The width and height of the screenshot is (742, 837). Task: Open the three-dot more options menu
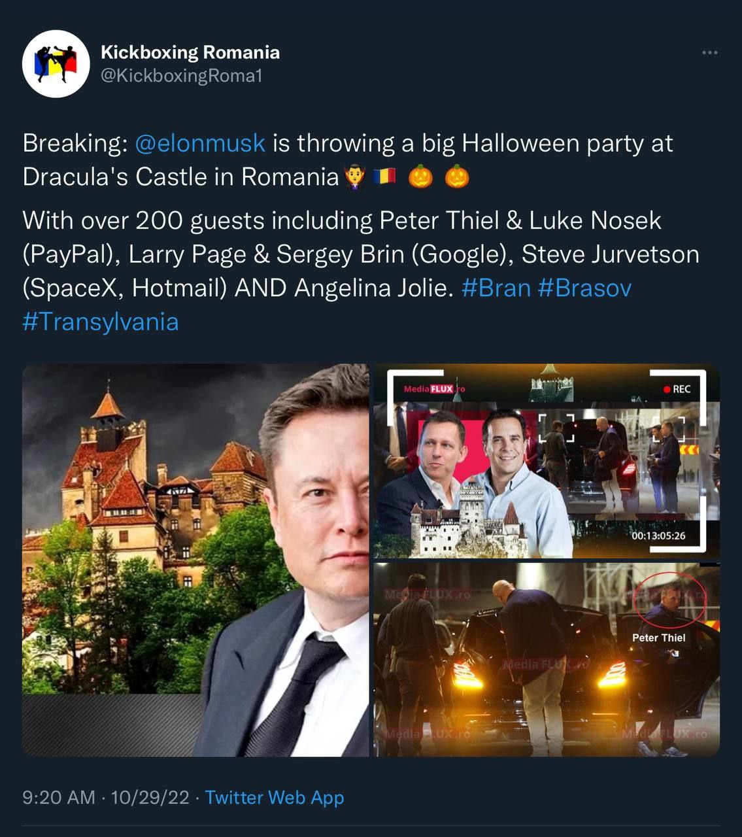[x=709, y=52]
